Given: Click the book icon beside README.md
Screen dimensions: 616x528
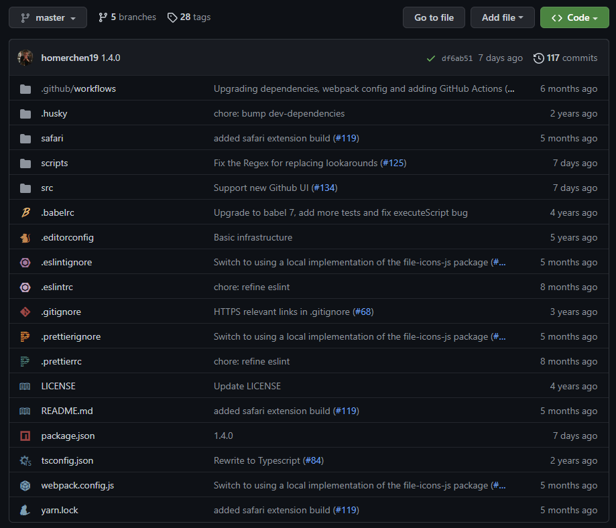Looking at the screenshot, I should click(x=25, y=411).
